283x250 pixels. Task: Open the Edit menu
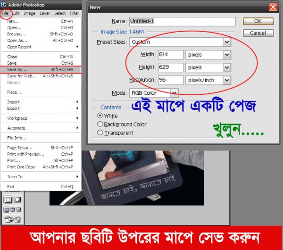[16, 13]
